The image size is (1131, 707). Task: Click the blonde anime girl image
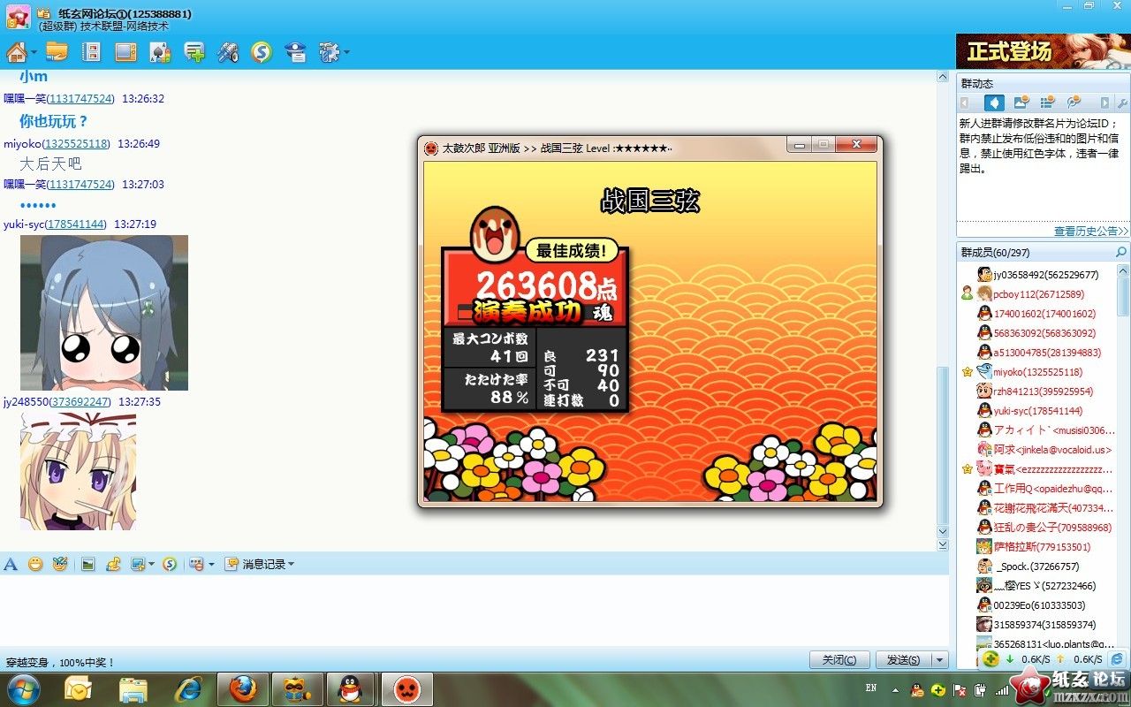[79, 471]
